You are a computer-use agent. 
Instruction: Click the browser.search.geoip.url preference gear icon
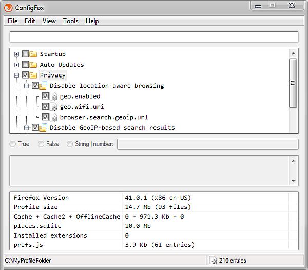click(x=53, y=117)
